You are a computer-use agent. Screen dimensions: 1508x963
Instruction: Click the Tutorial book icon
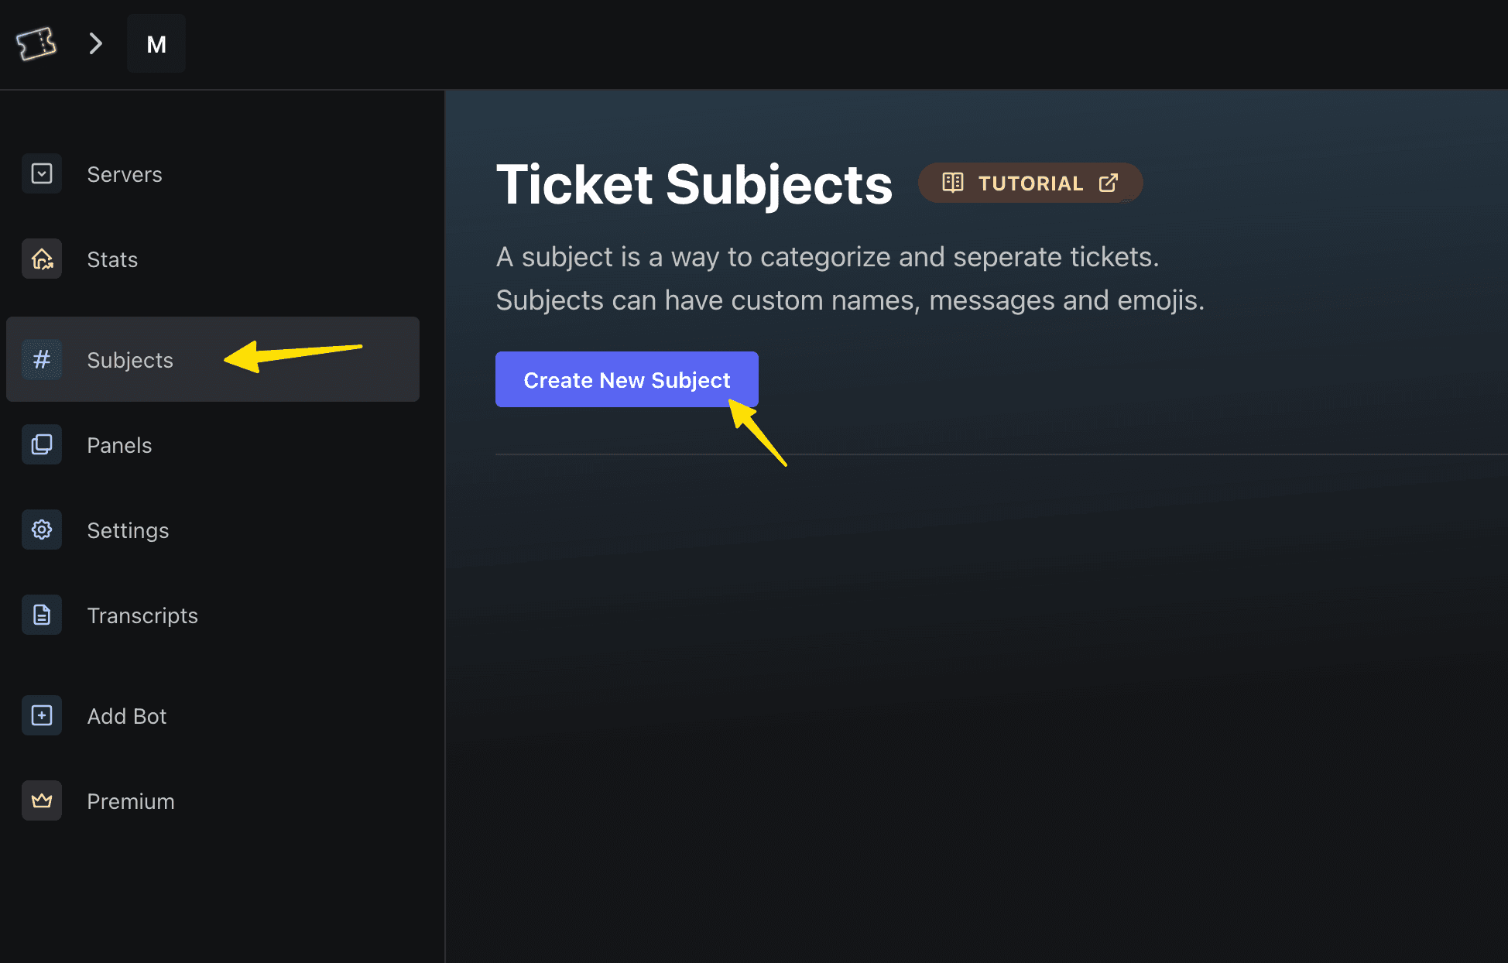pyautogui.click(x=953, y=183)
